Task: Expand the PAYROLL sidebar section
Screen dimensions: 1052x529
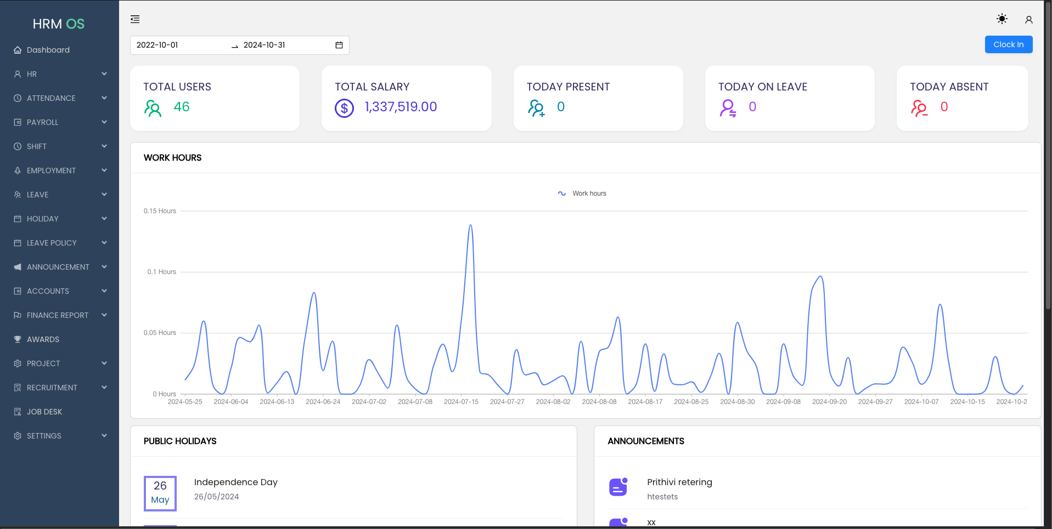Action: pos(59,122)
